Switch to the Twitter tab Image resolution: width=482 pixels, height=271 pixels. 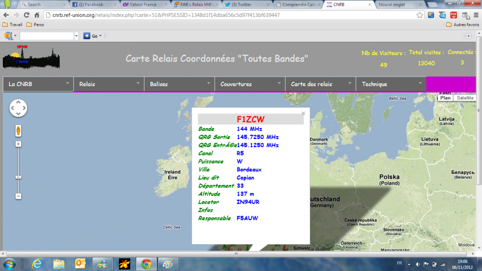click(x=247, y=5)
